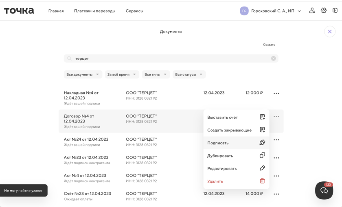Expand the За всё время period dropdown
Viewport: 342px width, 207px height.
coord(122,74)
